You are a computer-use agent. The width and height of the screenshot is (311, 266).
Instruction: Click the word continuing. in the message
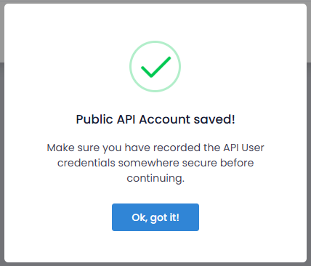click(x=155, y=178)
